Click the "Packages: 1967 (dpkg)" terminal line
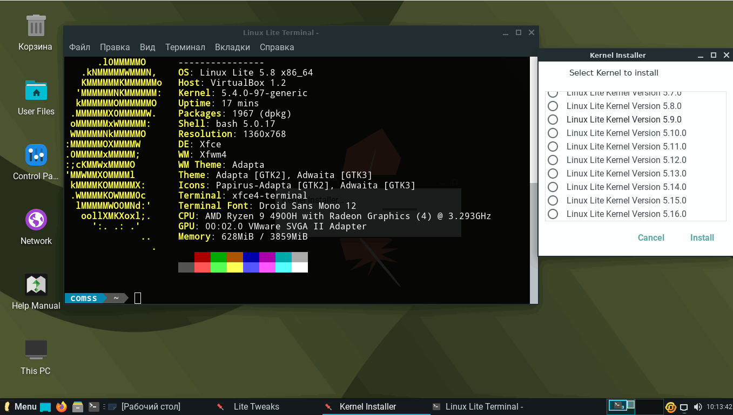Screen dimensions: 733x415 235,113
